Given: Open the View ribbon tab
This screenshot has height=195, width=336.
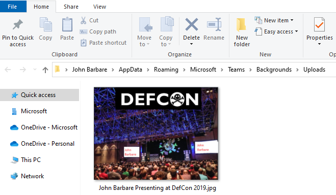Looking at the screenshot, I should click(x=99, y=7).
